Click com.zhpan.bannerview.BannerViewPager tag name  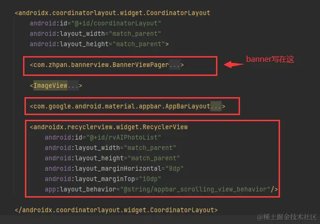[101, 65]
